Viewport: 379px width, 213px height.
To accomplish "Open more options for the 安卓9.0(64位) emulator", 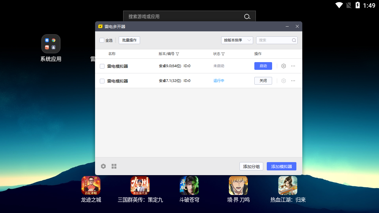I will [293, 66].
